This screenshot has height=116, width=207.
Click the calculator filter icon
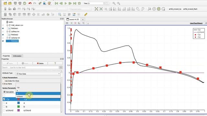click(5, 15)
